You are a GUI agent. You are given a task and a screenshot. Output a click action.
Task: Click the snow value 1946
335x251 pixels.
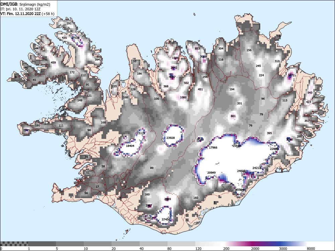click(x=175, y=58)
